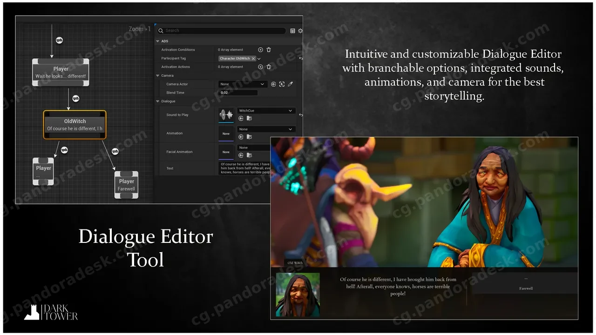Select Camera Actor in viewport icon

[282, 84]
